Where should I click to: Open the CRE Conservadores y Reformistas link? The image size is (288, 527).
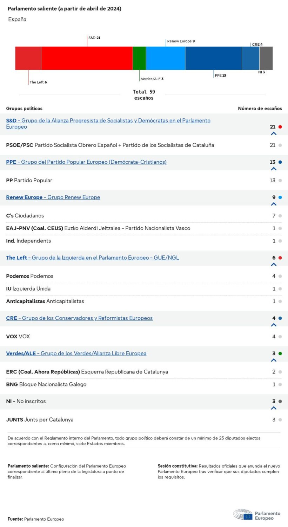click(79, 318)
